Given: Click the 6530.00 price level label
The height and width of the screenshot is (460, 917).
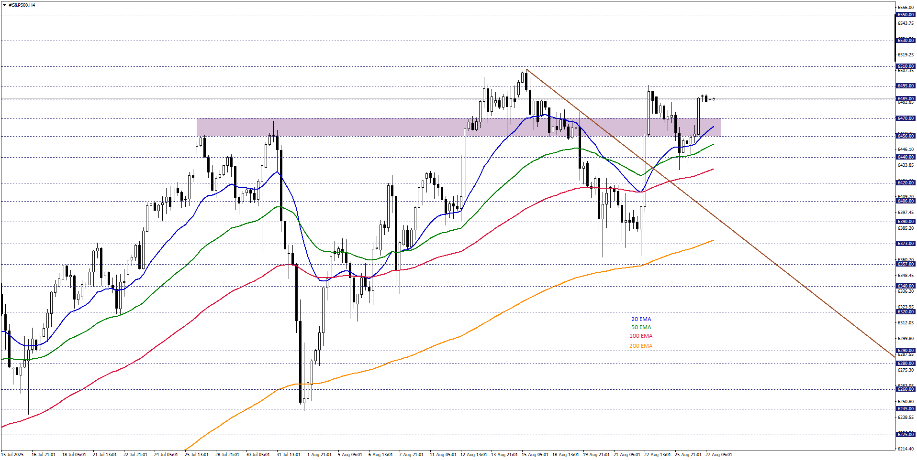Looking at the screenshot, I should 906,41.
